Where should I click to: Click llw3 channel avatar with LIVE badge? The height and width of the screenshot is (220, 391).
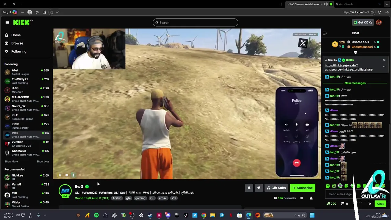pyautogui.click(x=65, y=191)
